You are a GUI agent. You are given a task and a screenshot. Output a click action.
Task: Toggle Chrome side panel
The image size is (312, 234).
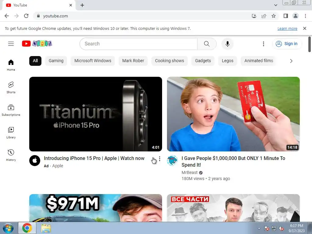(286, 16)
